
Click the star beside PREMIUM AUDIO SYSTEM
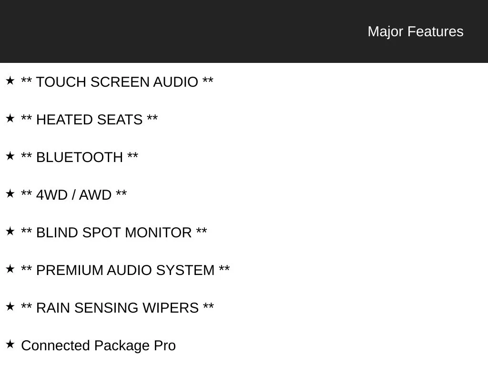click(x=10, y=269)
